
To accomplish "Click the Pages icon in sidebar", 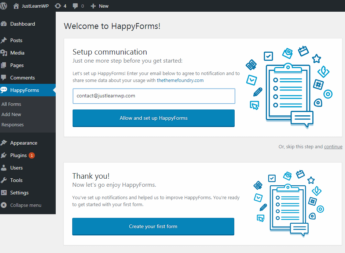I will pos(4,65).
